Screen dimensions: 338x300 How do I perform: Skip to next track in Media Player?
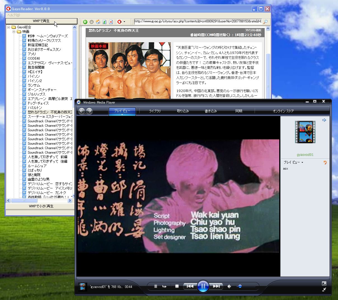point(216,286)
